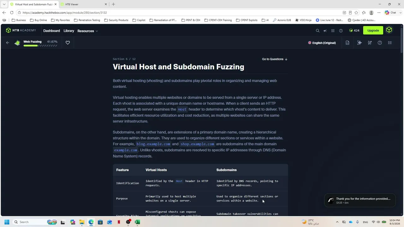The height and width of the screenshot is (227, 404).
Task: Close the Virtual Host and Subdomain tab
Action: pyautogui.click(x=56, y=4)
